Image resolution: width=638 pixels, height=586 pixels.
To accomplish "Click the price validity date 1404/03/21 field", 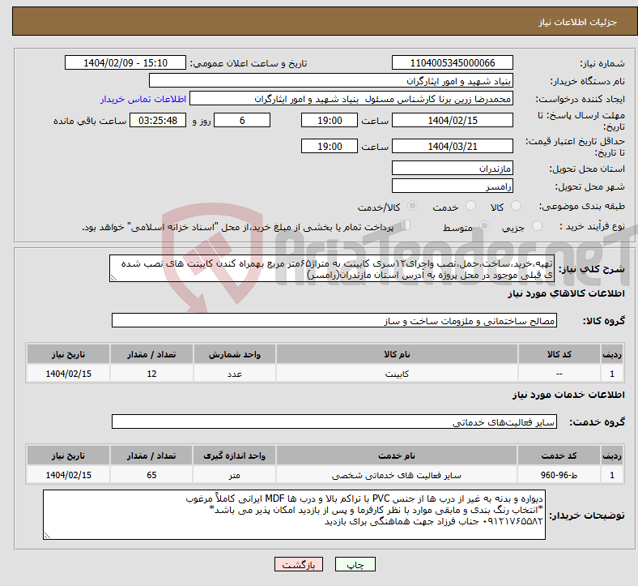I will click(x=452, y=146).
